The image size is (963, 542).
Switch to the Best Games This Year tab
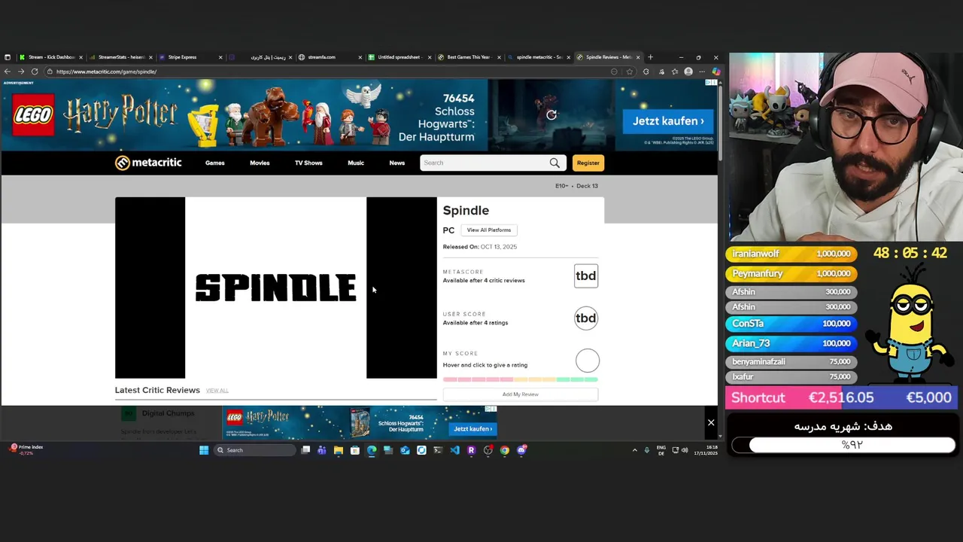(x=469, y=57)
